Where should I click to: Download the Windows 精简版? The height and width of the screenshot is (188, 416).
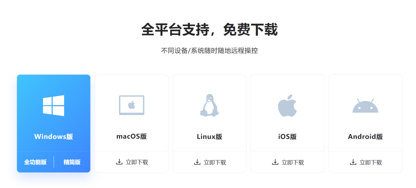[x=72, y=162]
